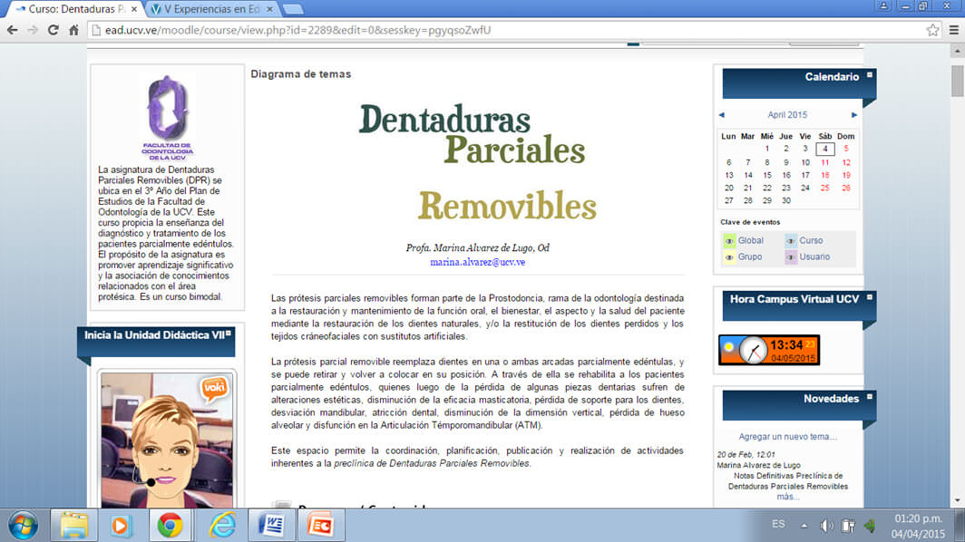Click the browser reload button
965x542 pixels.
pos(54,30)
